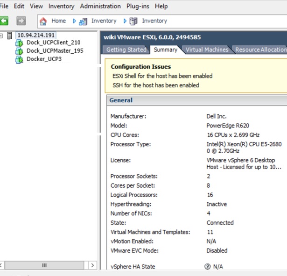
Task: Open the Resource Allocation tab
Action: coord(260,50)
